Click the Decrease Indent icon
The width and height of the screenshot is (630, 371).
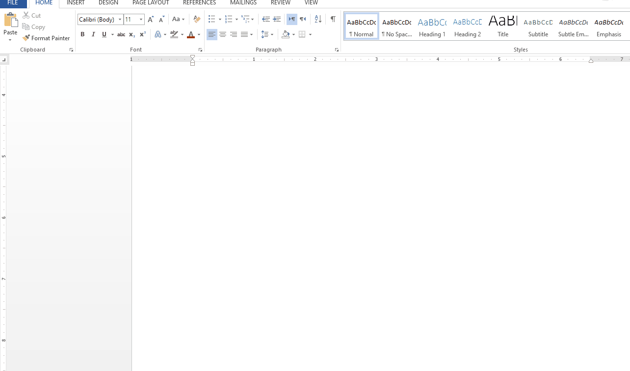(266, 20)
